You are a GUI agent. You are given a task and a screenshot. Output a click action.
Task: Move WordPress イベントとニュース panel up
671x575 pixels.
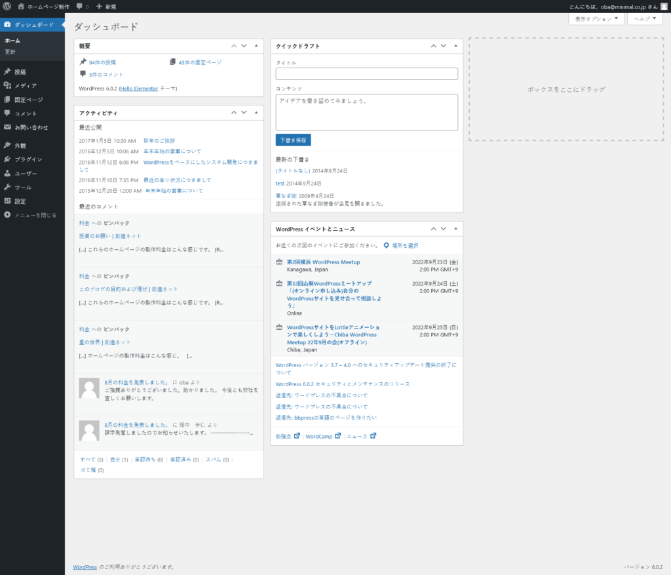pyautogui.click(x=433, y=229)
